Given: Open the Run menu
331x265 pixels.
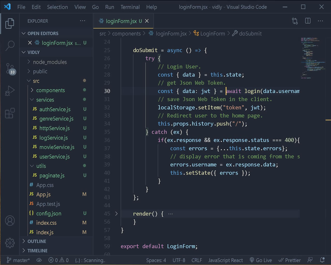Looking at the screenshot, I should (109, 7).
